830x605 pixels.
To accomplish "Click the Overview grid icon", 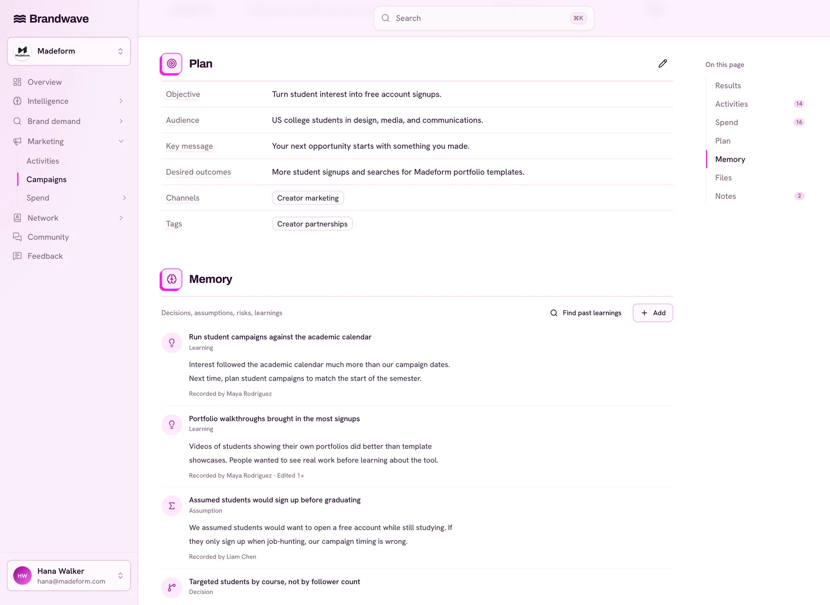I will click(x=18, y=82).
